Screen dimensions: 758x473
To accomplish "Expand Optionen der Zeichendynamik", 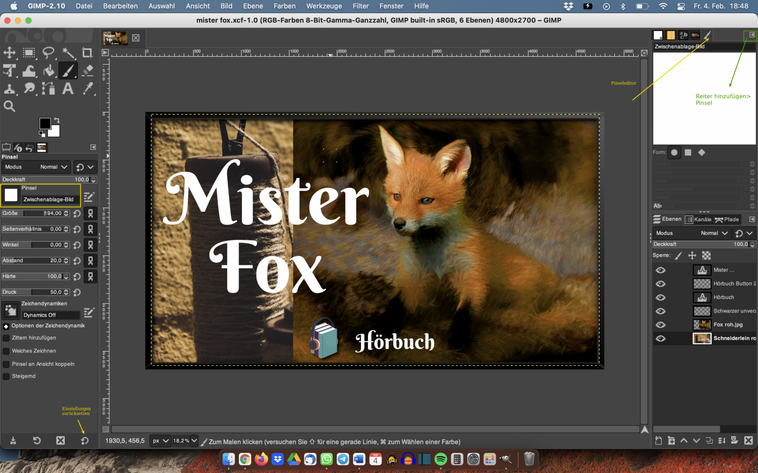I will coord(6,326).
